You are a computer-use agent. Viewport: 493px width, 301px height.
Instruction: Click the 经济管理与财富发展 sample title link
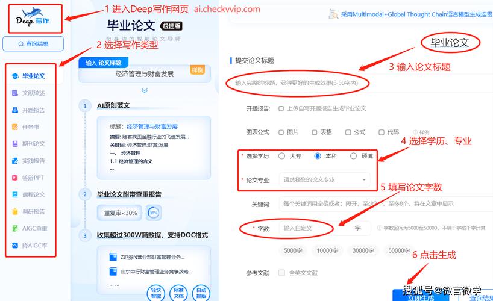[152, 126]
